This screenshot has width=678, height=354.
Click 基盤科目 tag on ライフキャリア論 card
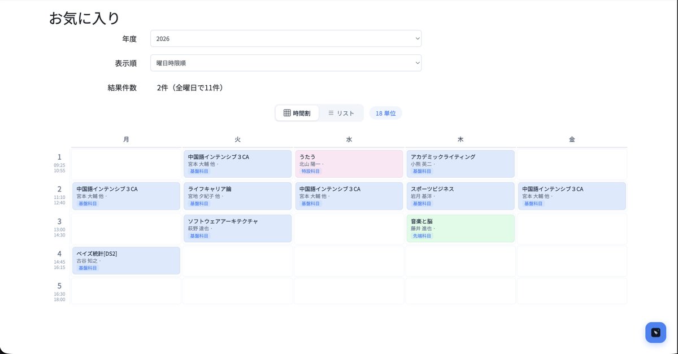(199, 203)
